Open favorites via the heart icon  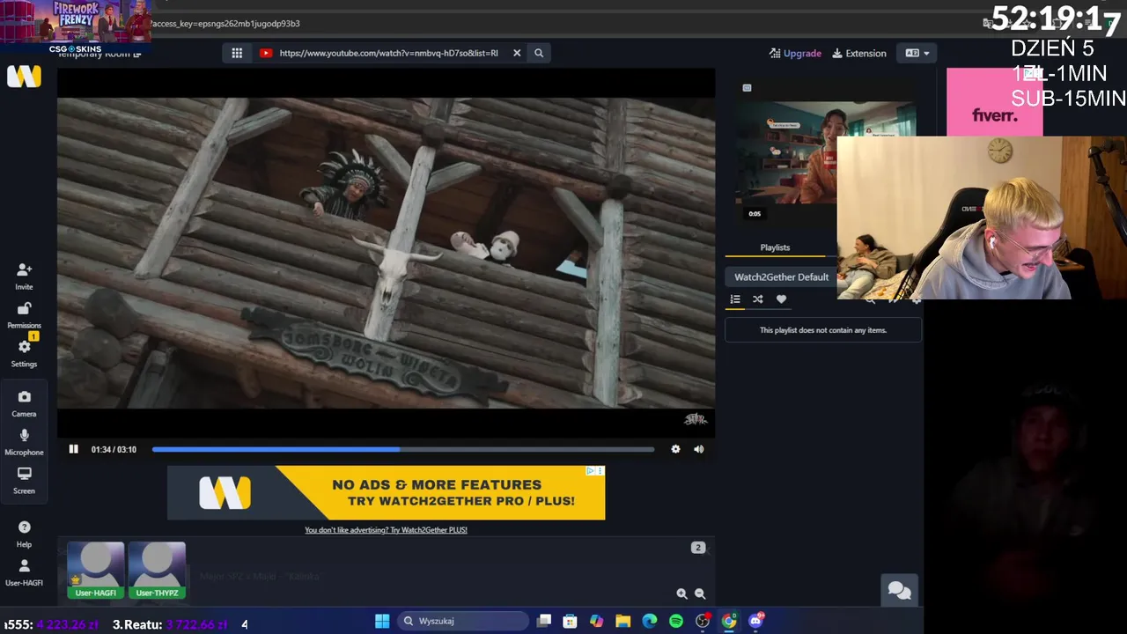[781, 299]
